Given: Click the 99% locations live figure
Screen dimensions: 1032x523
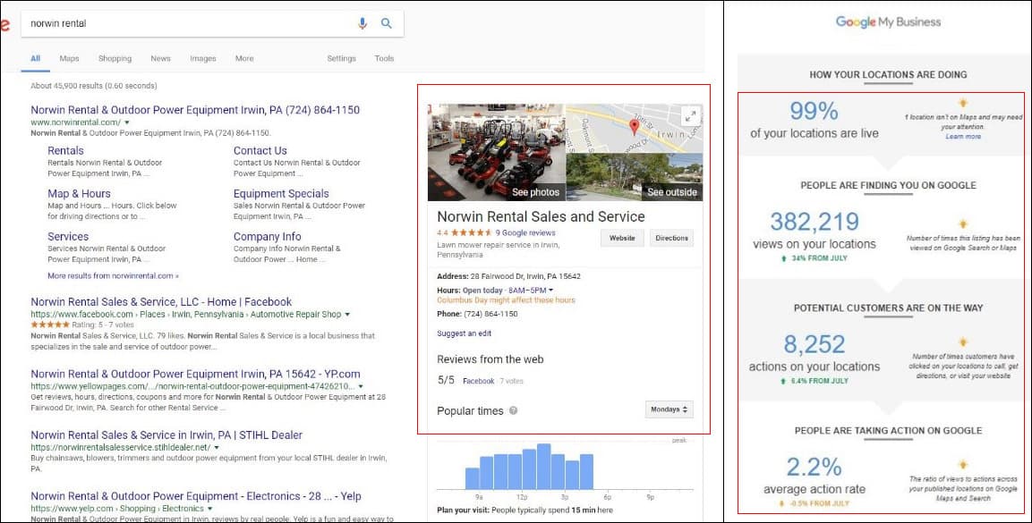Looking at the screenshot, I should (815, 110).
